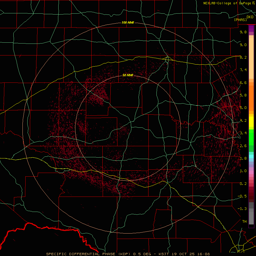Click the 50 NMI range ring label
This screenshot has height=256, width=256.
(128, 75)
